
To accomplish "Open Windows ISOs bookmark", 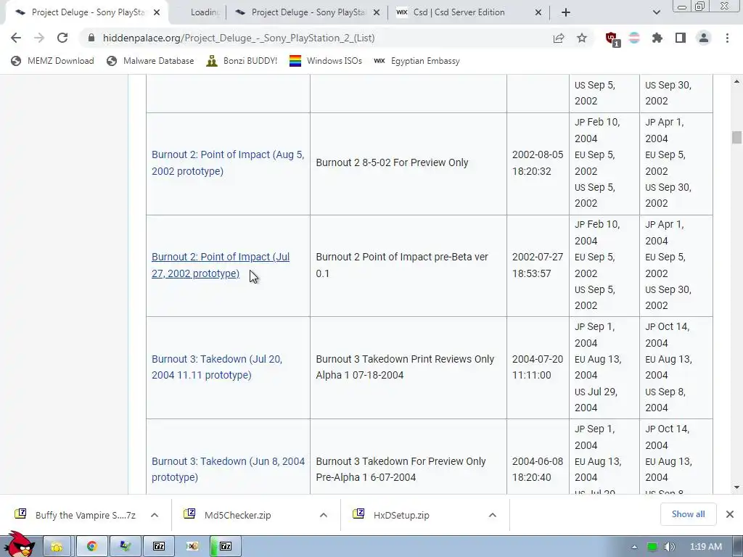I will 326,61.
